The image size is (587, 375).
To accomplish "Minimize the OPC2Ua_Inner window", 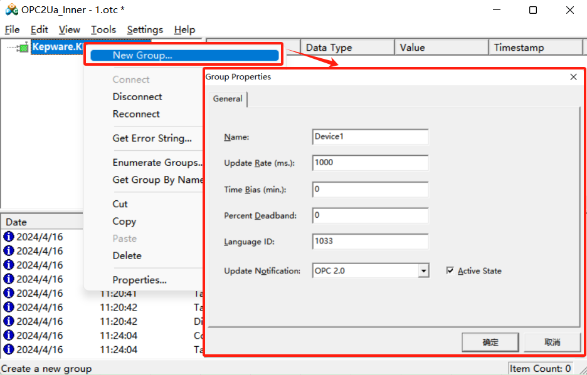I will 497,10.
